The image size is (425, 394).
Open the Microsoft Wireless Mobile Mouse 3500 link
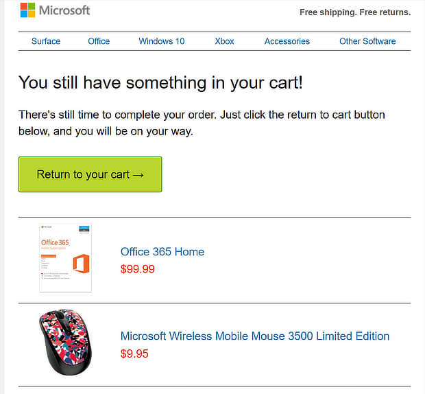[255, 336]
